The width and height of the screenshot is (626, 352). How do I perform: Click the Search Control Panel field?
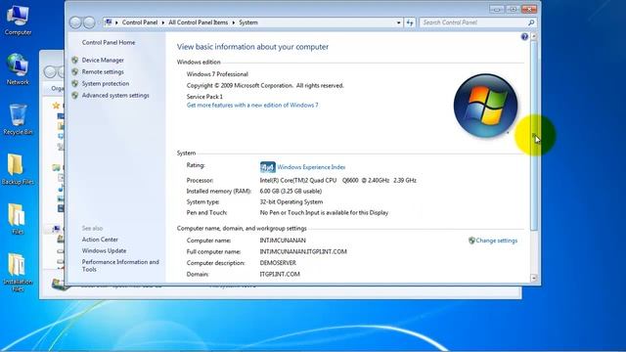tap(473, 22)
